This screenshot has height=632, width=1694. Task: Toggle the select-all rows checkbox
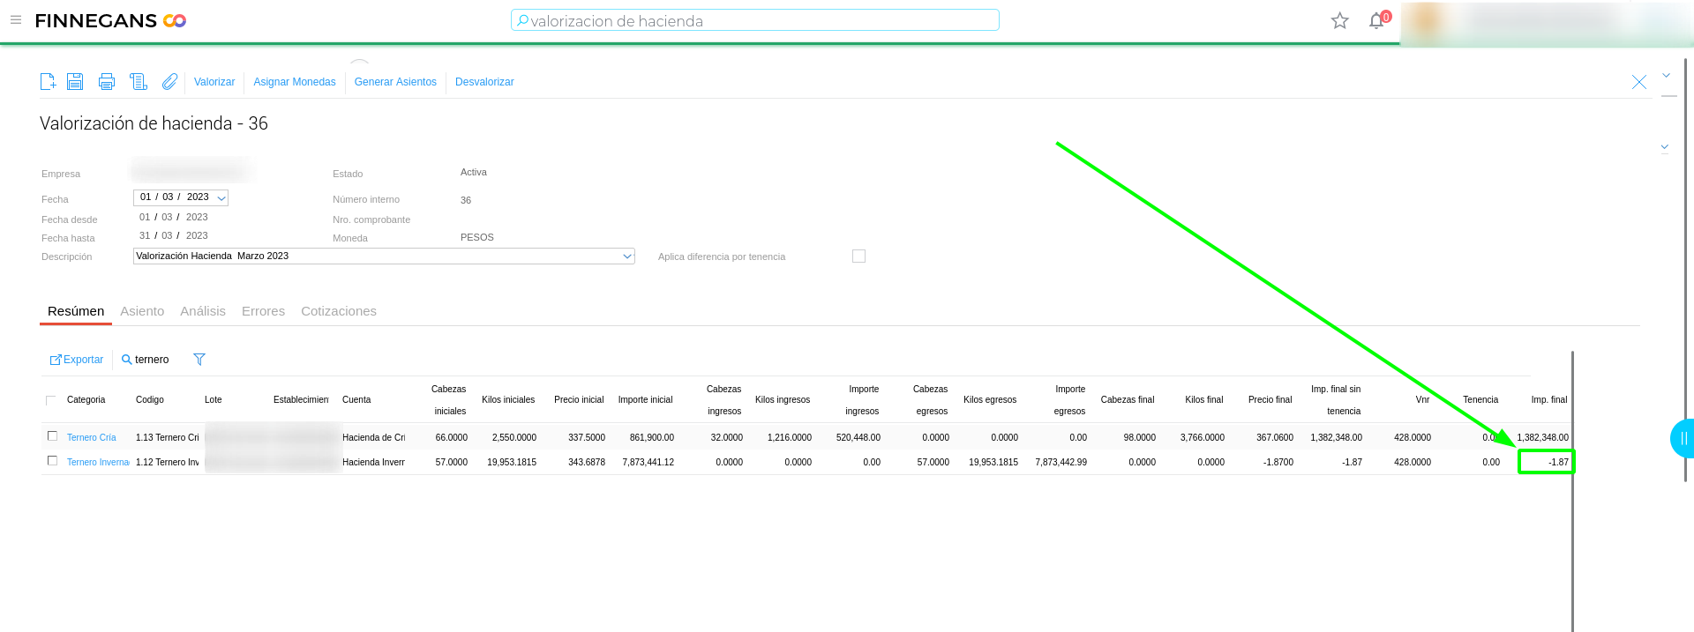click(51, 400)
